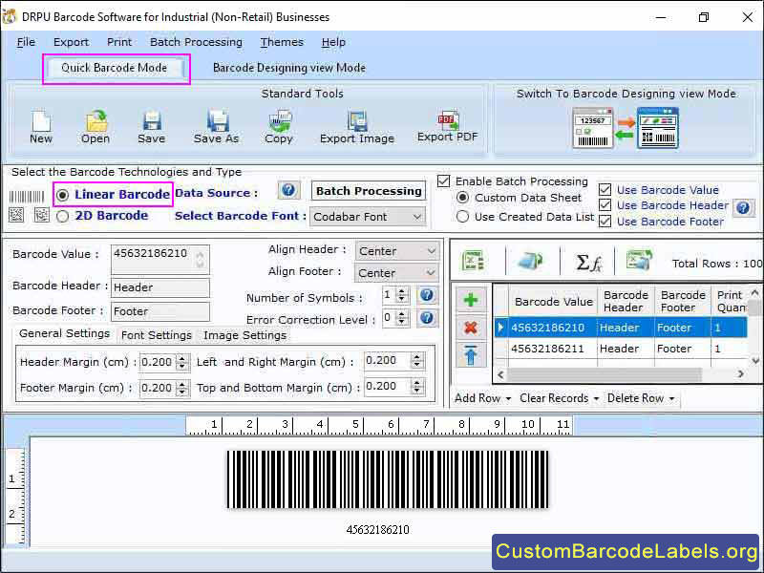The height and width of the screenshot is (573, 764).
Task: Uncheck Use Barcode Footer
Action: pos(605,221)
